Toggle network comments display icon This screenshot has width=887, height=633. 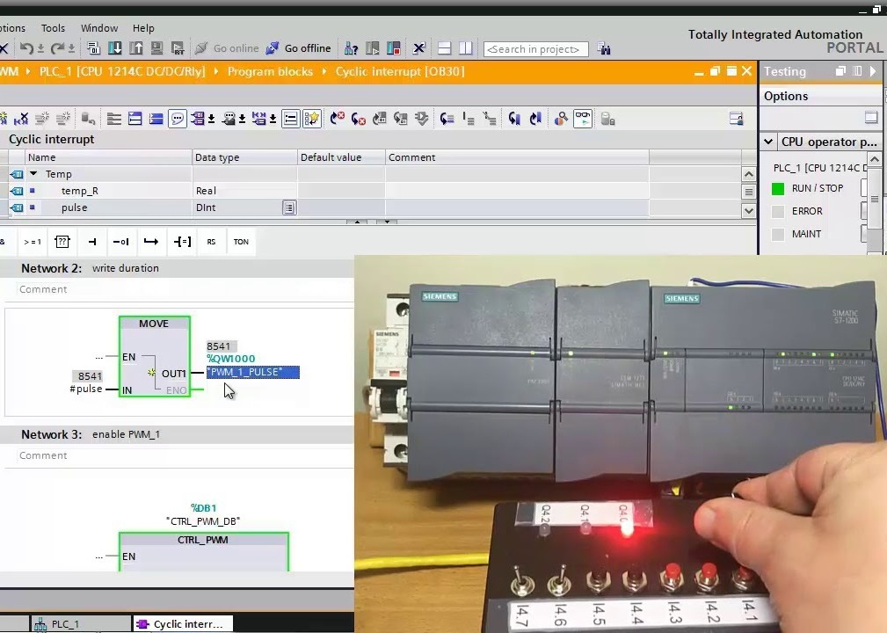pos(178,119)
